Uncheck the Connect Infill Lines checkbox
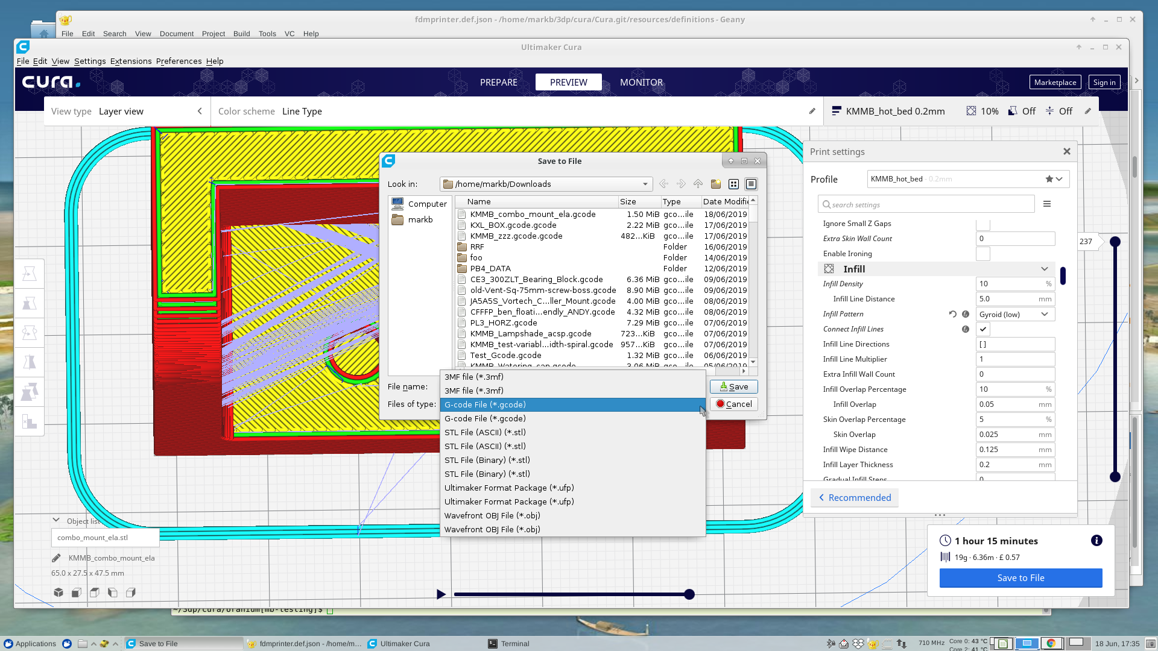The height and width of the screenshot is (651, 1158). [x=983, y=329]
